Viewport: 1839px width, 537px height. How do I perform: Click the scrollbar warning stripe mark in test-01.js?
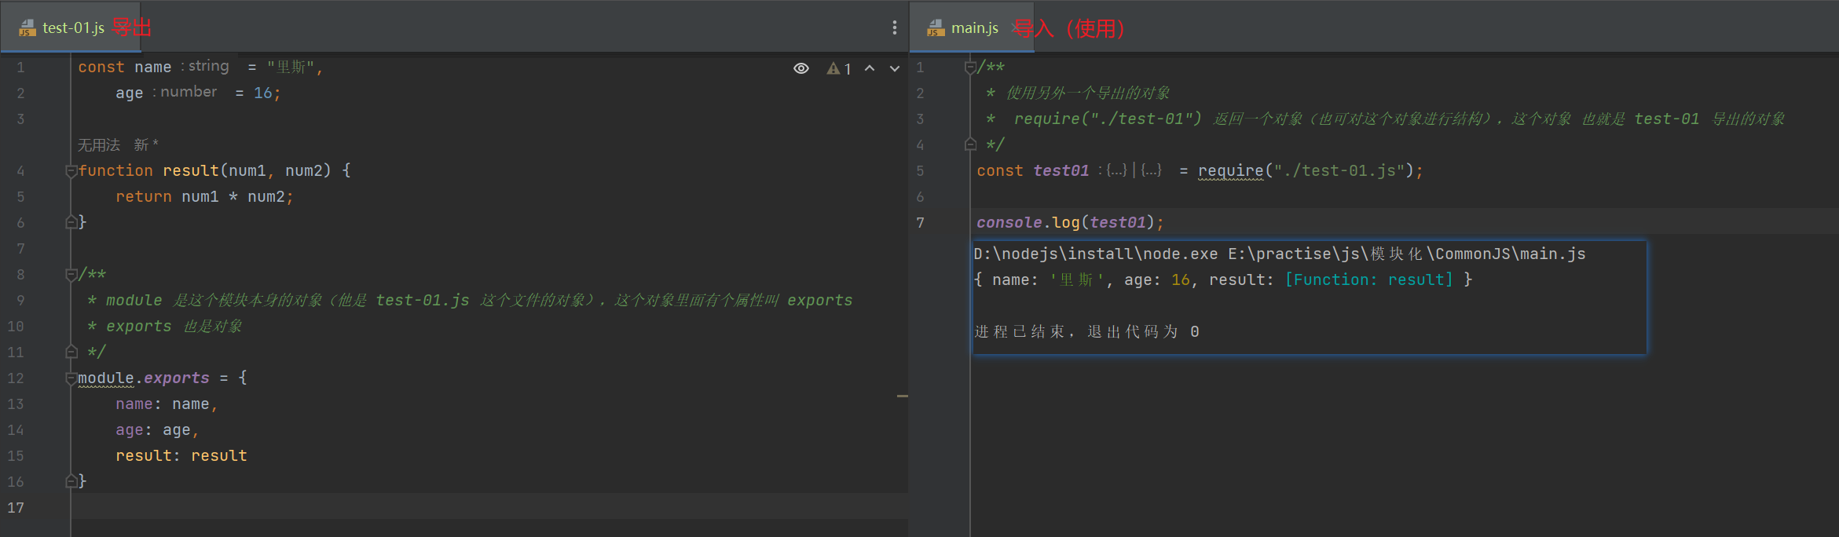pyautogui.click(x=903, y=396)
